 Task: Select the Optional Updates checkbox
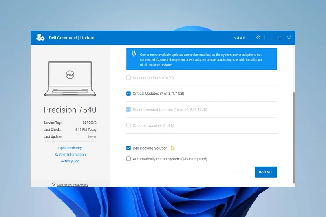click(x=129, y=125)
